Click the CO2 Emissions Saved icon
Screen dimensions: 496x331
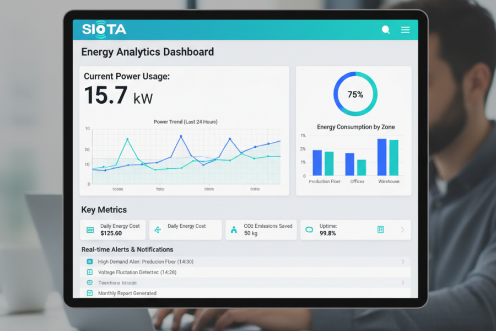[234, 229]
